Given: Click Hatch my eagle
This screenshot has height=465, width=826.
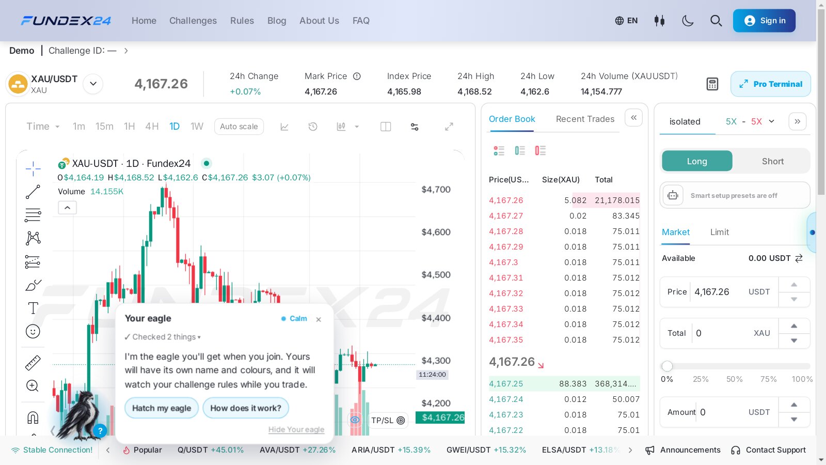Looking at the screenshot, I should click(162, 408).
